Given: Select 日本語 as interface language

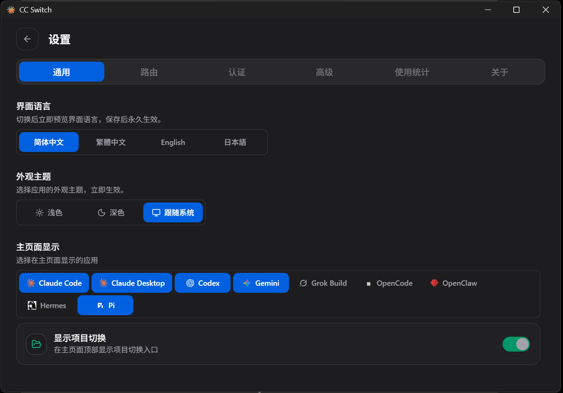Looking at the screenshot, I should point(235,142).
